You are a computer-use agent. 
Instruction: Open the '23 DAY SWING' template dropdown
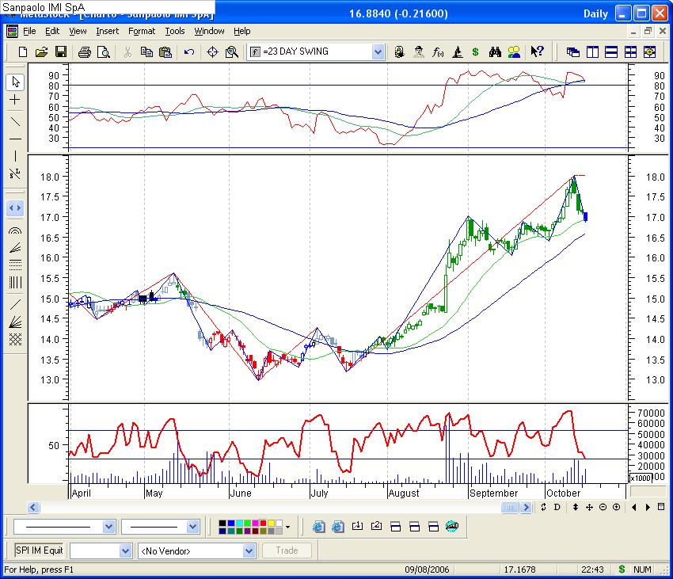coord(378,52)
